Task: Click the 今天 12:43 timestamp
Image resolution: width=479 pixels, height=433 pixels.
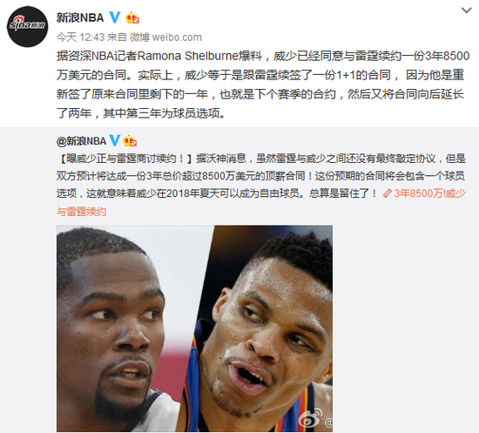Action: coord(80,37)
